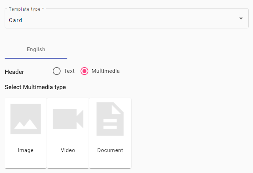Select the Image placeholder icon

click(x=26, y=119)
